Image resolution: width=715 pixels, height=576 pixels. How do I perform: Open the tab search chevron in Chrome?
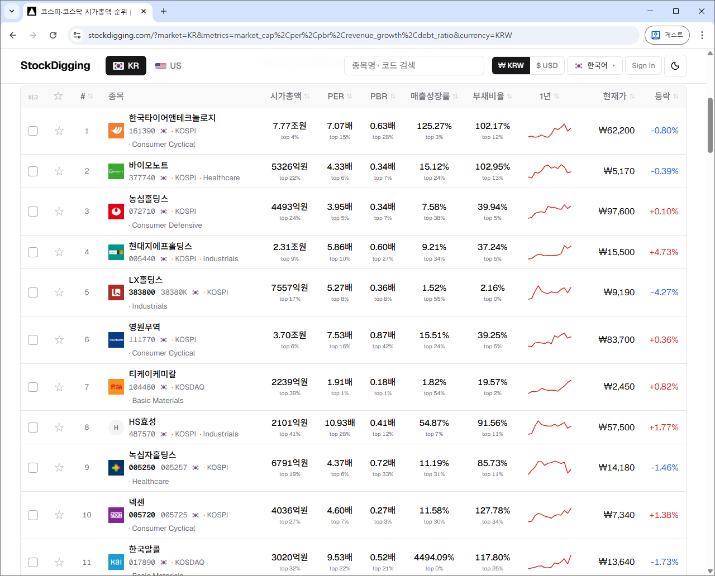(x=12, y=11)
